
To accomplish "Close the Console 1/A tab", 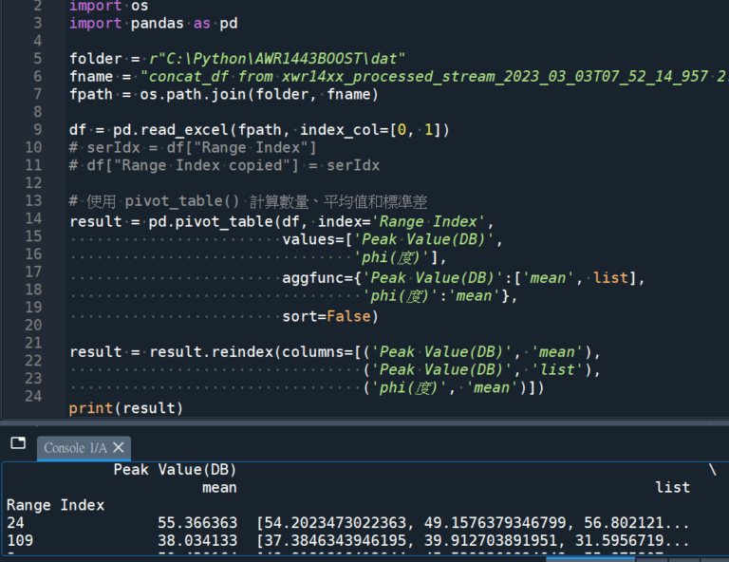I will [x=119, y=447].
